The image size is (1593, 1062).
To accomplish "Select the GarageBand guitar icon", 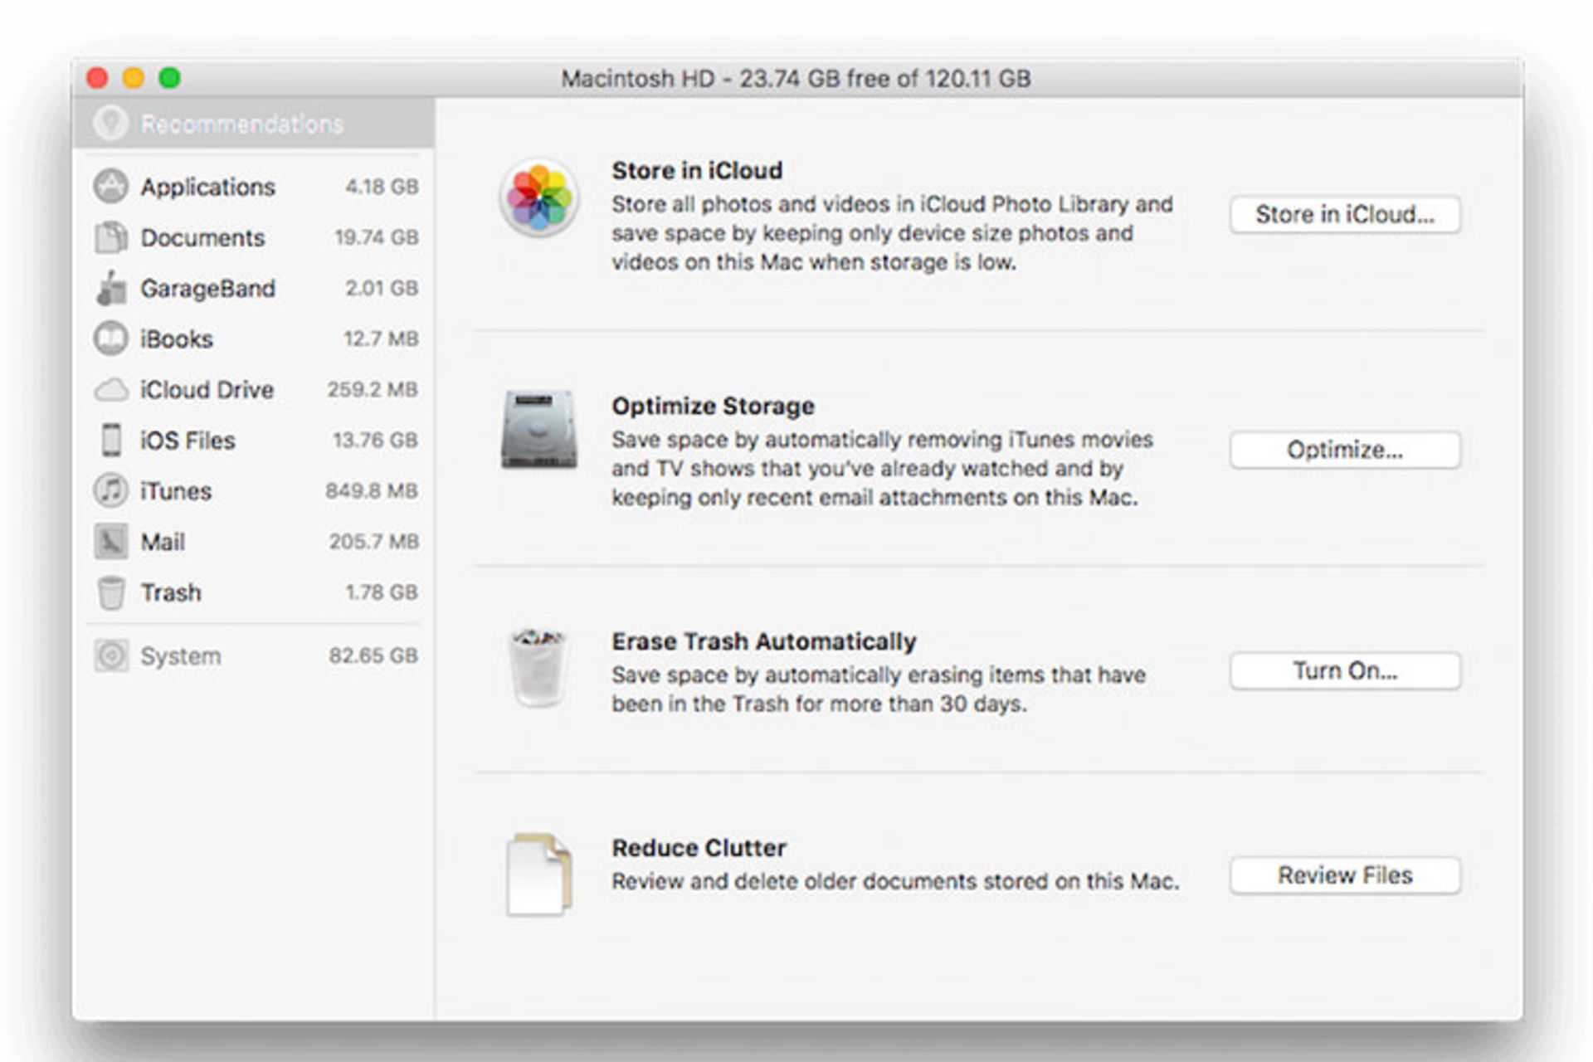I will tap(110, 288).
